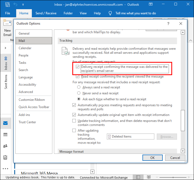Click the three dots navigation options
Viewport: 194px width, 180px height.
[x=5, y=169]
